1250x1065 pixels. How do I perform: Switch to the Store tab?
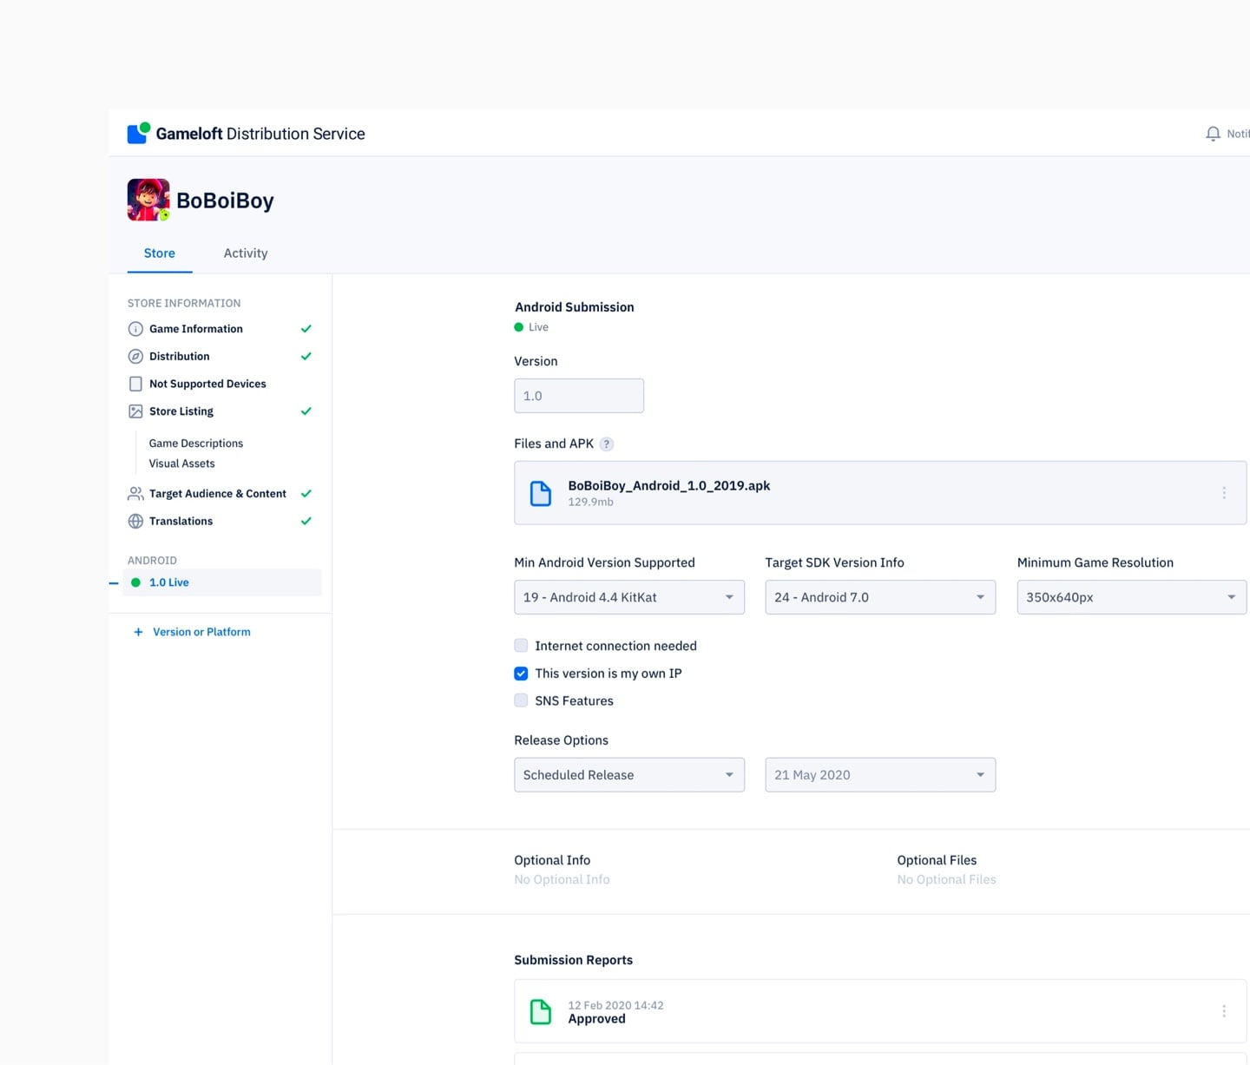(160, 253)
